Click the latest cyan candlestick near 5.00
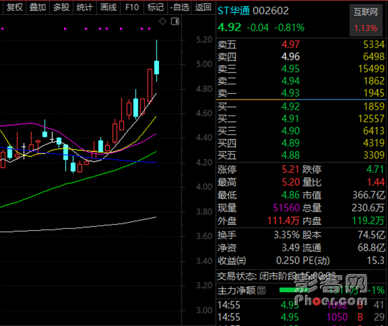The image size is (388, 326). (157, 67)
